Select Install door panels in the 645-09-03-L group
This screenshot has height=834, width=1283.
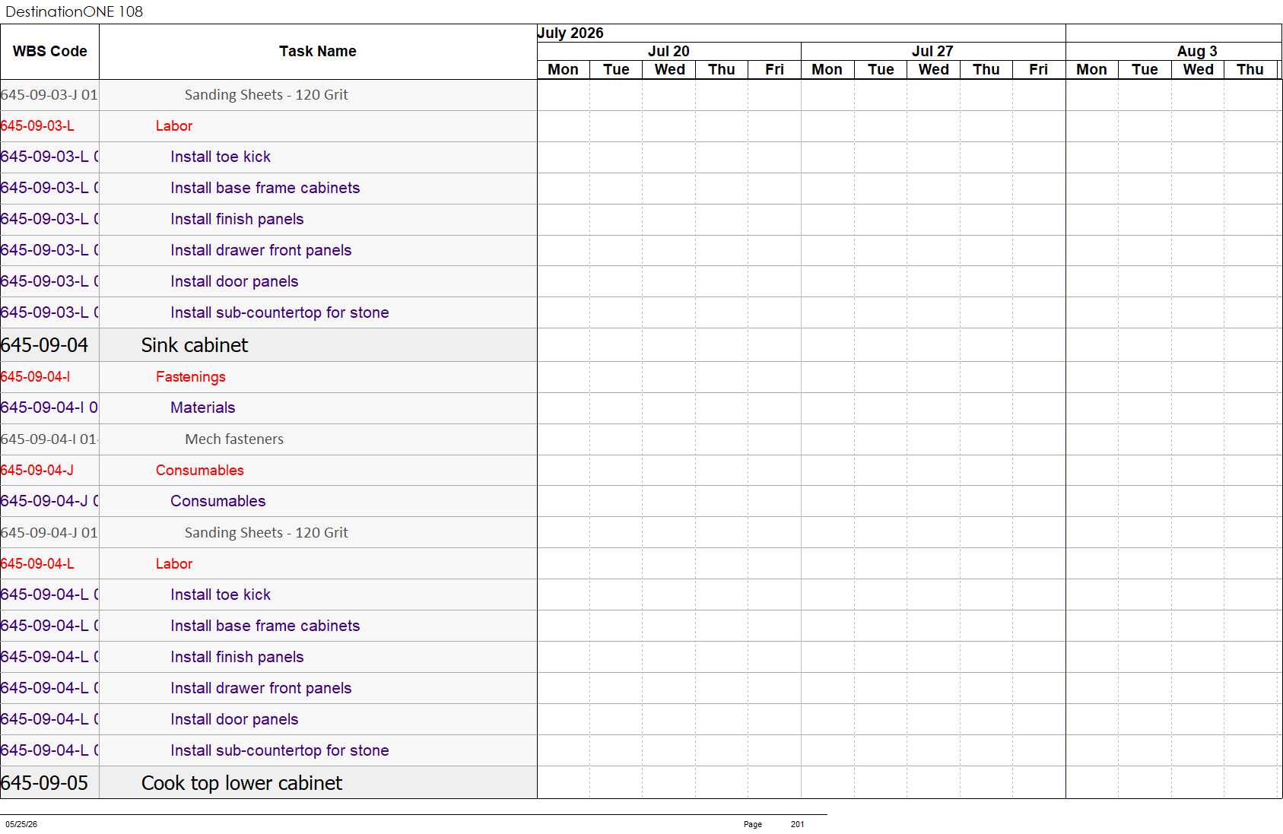pos(234,281)
